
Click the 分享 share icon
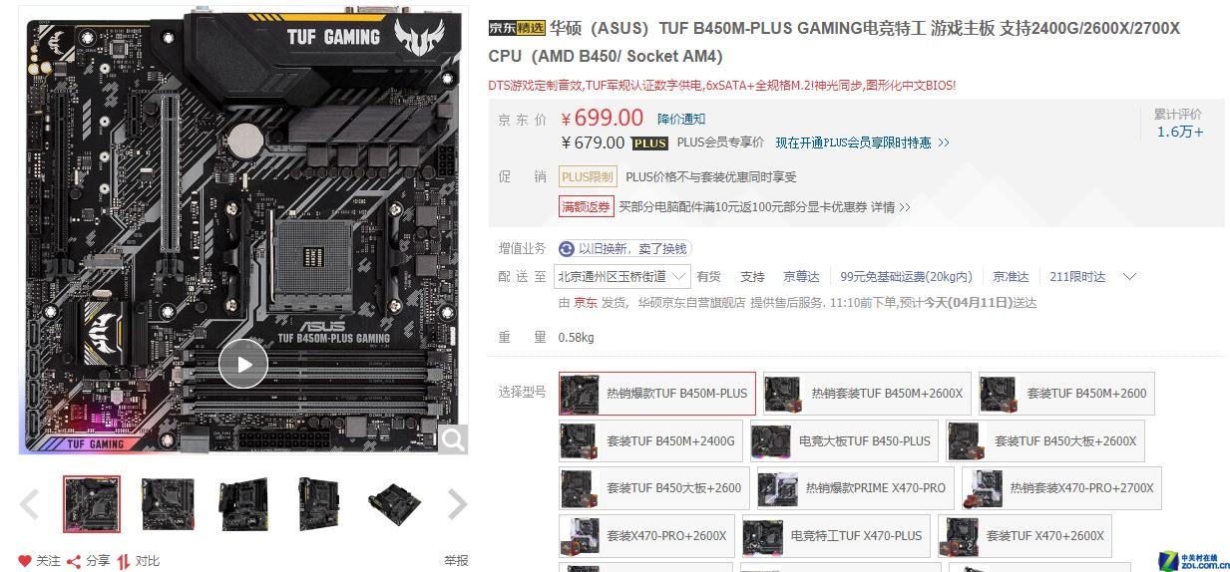coord(74,561)
